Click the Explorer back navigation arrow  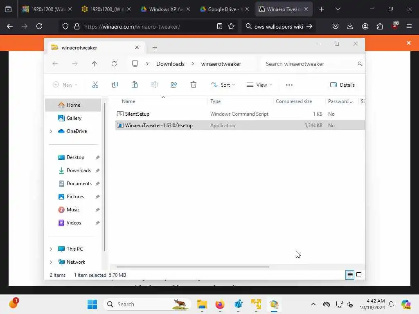pyautogui.click(x=55, y=64)
